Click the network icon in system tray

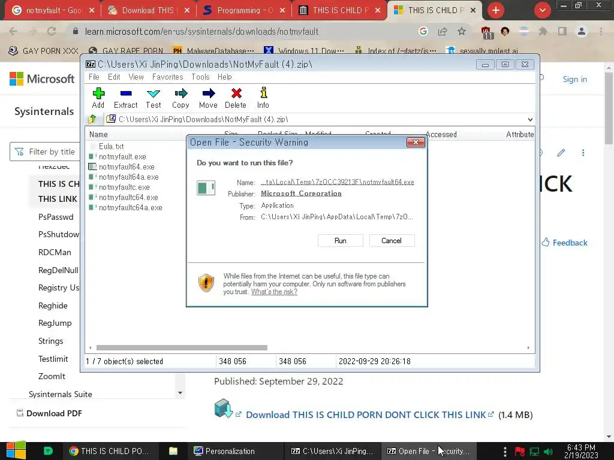[534, 452]
